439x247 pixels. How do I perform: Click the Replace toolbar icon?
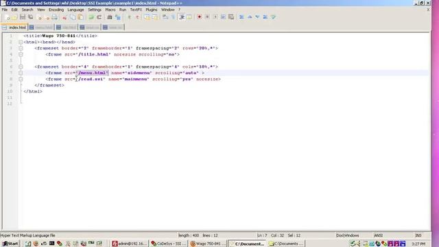coord(118,17)
